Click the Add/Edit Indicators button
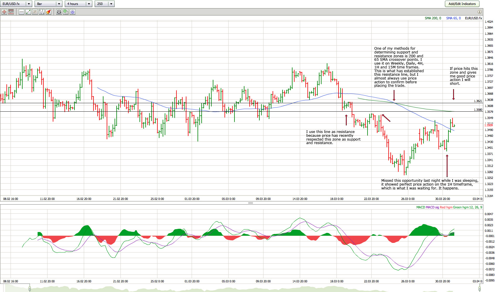The height and width of the screenshot is (292, 500). 462,4
